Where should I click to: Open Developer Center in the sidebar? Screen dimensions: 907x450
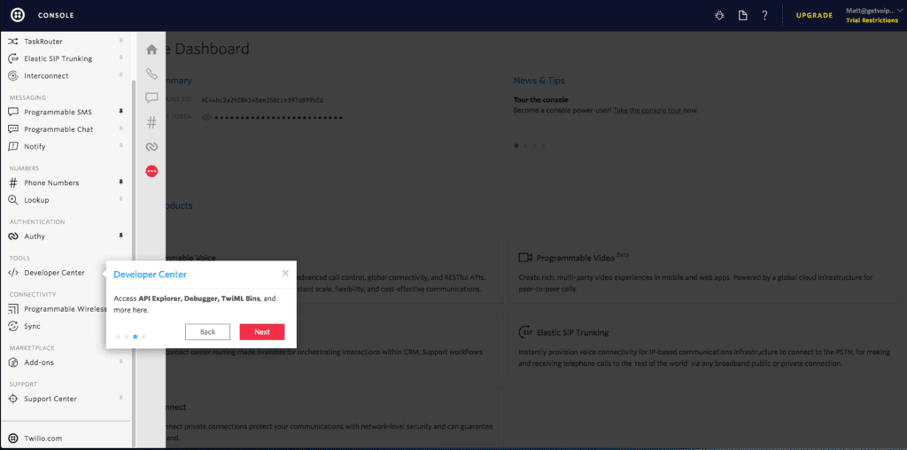(54, 273)
